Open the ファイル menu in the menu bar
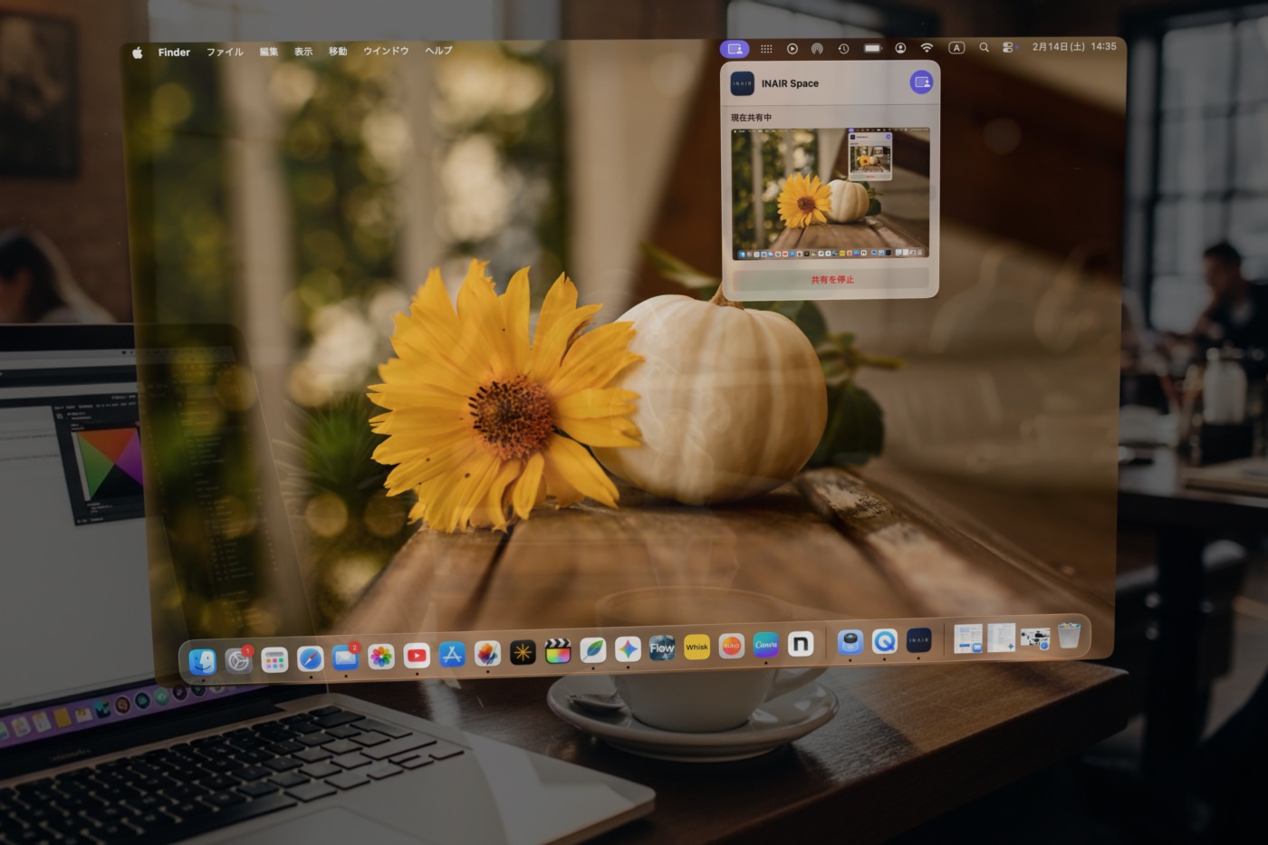 click(x=223, y=52)
